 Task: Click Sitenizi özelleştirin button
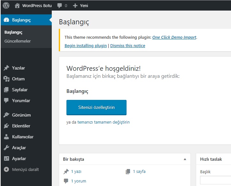point(96,108)
